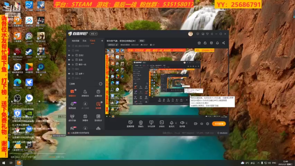Toggle lock on the 互动 source
Viewport: 295px width, 166px height.
point(73,60)
